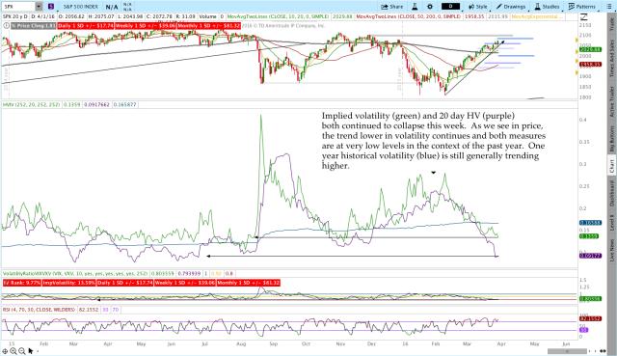The height and width of the screenshot is (356, 617).
Task: Click the HVIV value 0.165877
Action: [x=124, y=105]
